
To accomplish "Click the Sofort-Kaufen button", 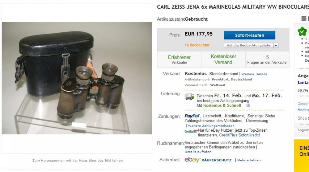I will pos(249,35).
